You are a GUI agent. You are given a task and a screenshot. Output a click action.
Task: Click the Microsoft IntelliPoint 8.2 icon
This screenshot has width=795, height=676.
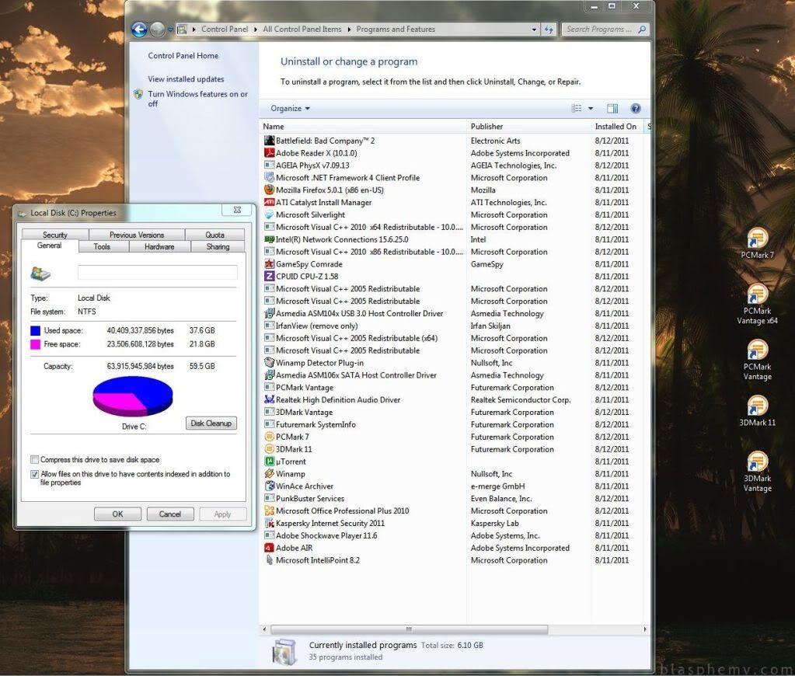[x=269, y=560]
